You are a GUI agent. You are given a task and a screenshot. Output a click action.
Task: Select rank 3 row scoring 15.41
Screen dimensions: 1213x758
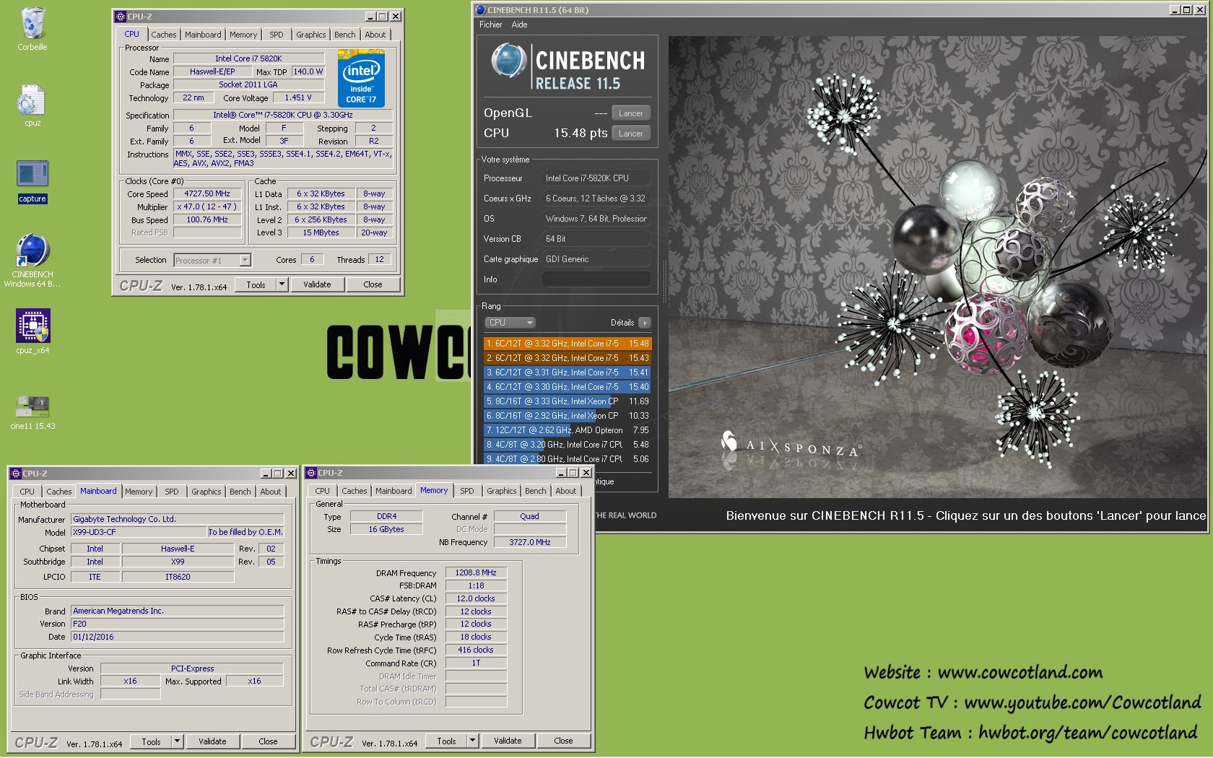[568, 373]
